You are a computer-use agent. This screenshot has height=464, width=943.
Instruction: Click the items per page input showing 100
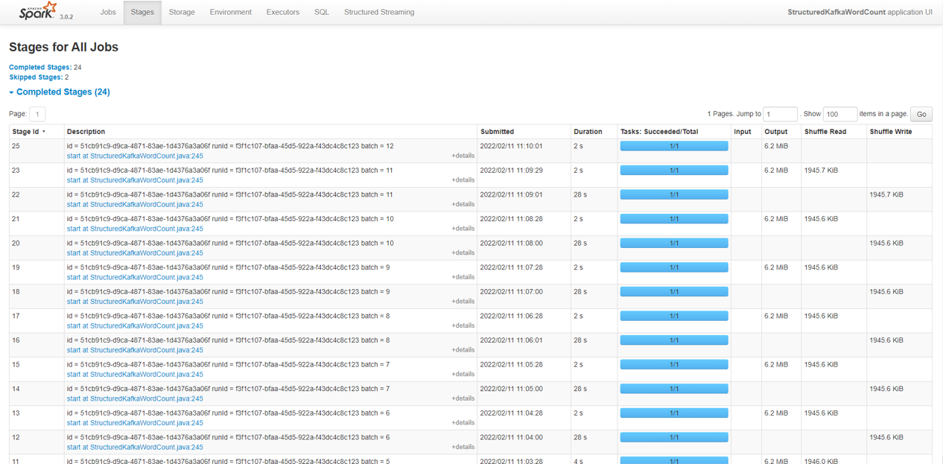(x=839, y=114)
